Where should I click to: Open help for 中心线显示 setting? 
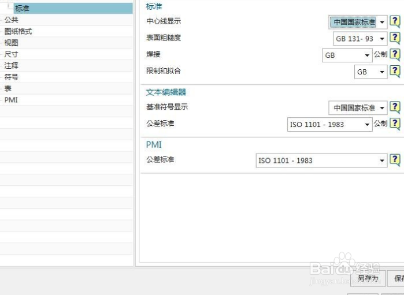(395, 21)
